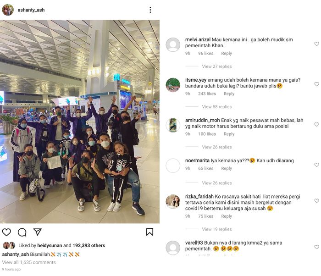Save the post with the bookmark icon
321x276 pixels.
click(x=149, y=232)
